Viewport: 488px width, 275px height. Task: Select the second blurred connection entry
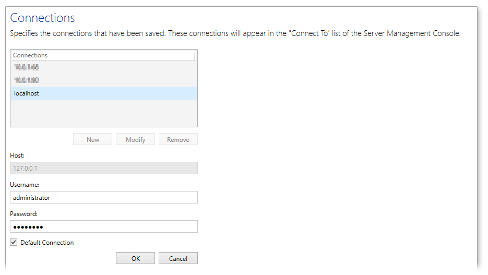pos(27,80)
